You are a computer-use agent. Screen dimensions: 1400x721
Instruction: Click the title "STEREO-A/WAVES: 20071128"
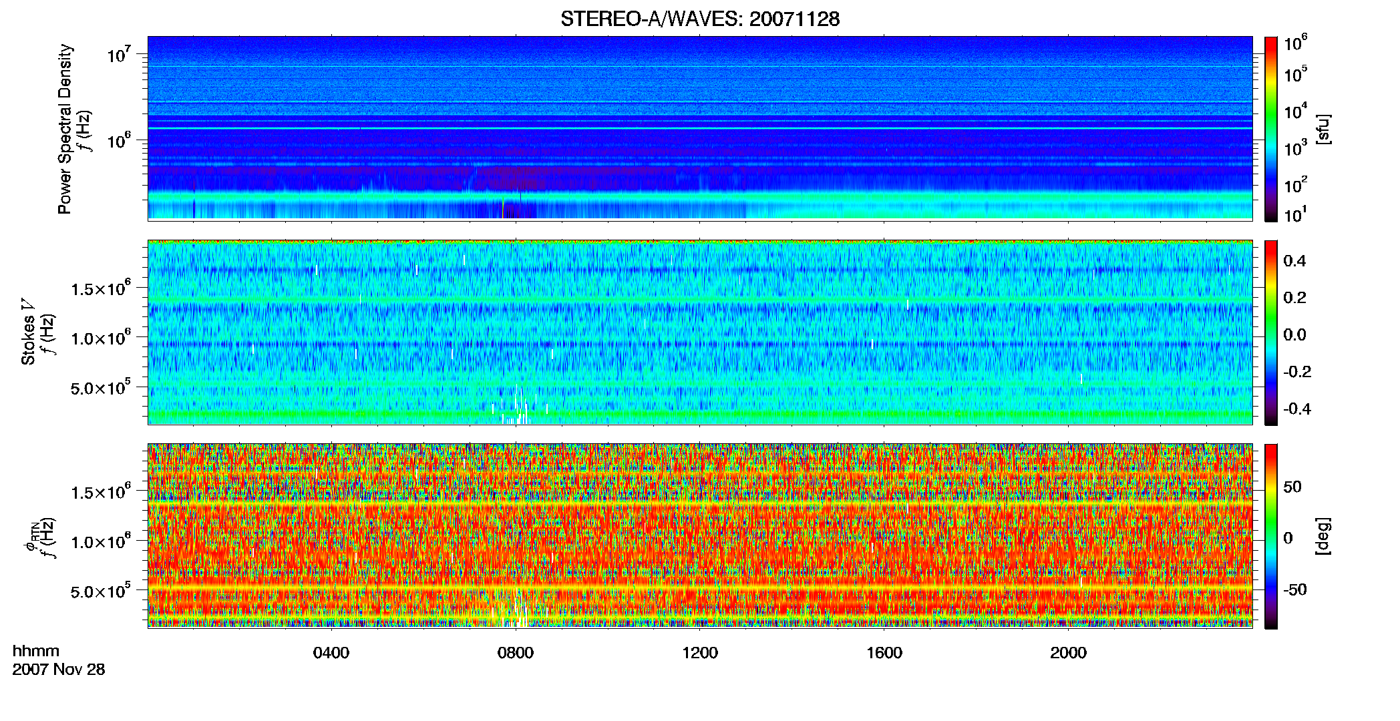click(700, 19)
